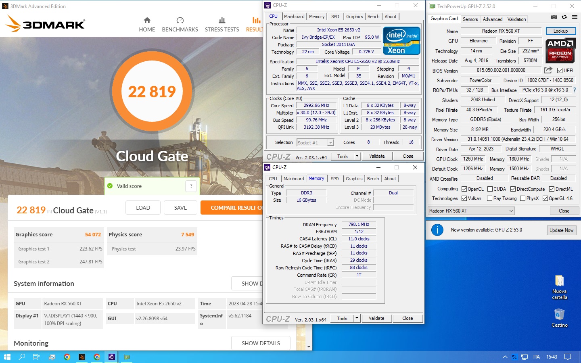Take a GPU-Z screenshot with the camera icon

[554, 17]
